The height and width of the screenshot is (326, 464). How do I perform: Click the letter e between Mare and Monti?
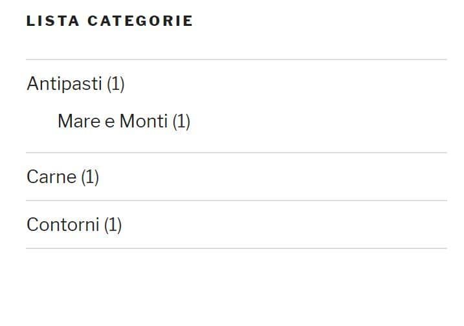[x=110, y=123]
